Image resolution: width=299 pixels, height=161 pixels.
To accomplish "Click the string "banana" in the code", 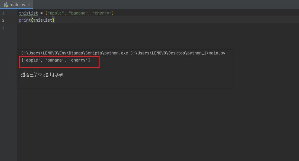I will pyautogui.click(x=78, y=13).
